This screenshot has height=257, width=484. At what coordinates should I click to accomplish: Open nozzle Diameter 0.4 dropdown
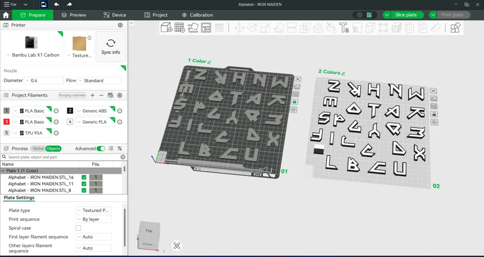[44, 81]
